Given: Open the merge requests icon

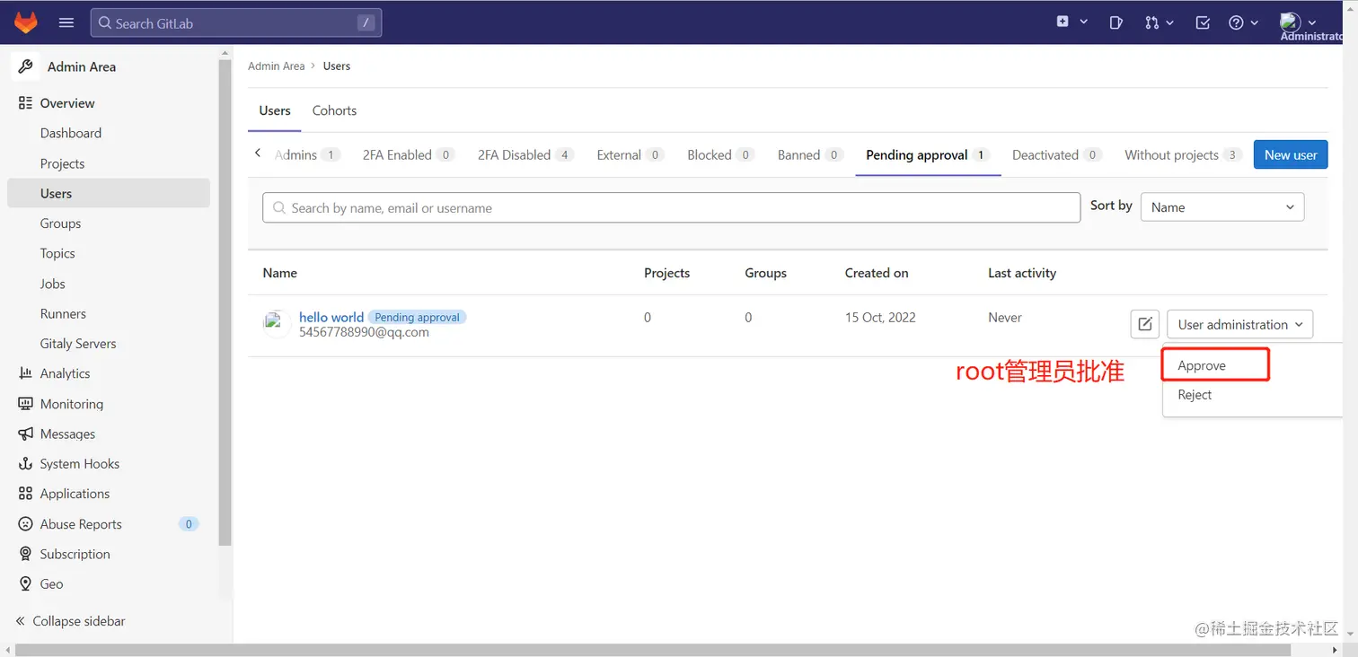Looking at the screenshot, I should tap(1151, 22).
